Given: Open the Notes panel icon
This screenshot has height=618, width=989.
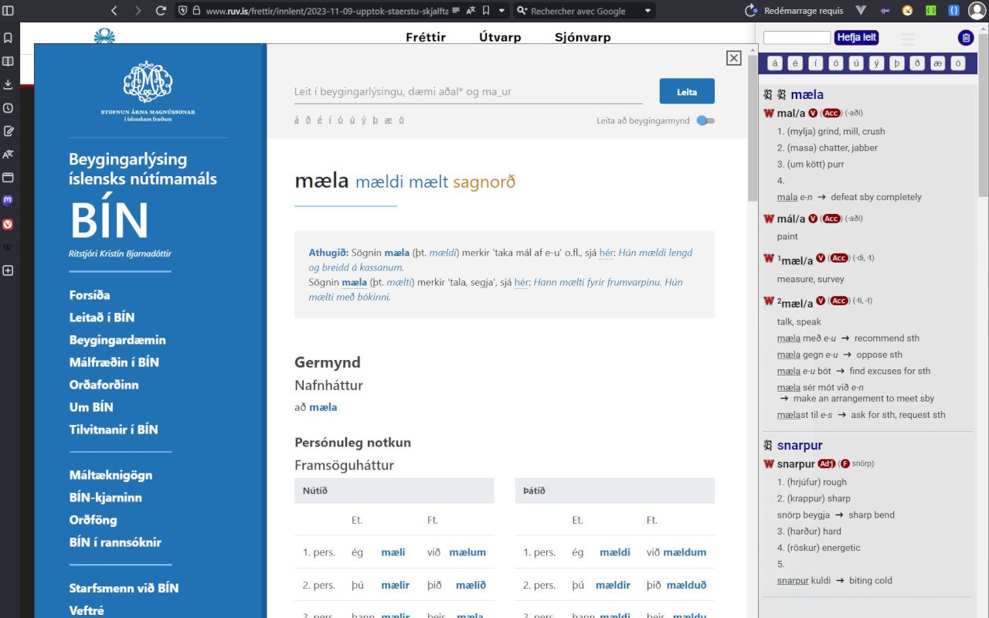Looking at the screenshot, I should [8, 131].
